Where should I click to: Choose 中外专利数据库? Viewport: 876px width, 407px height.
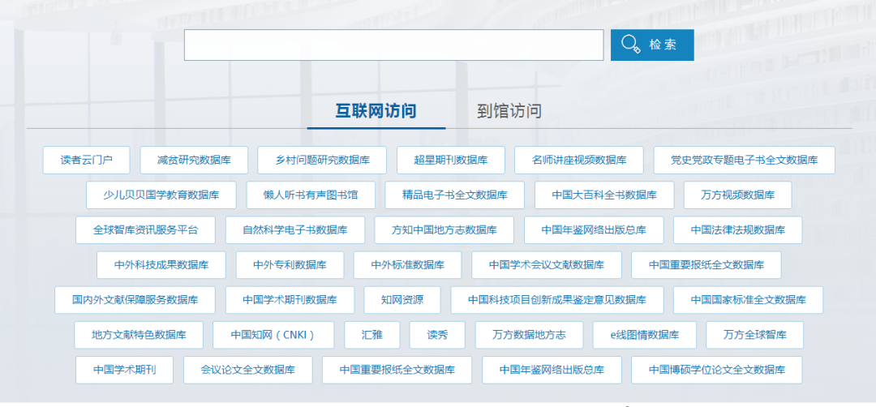(290, 264)
